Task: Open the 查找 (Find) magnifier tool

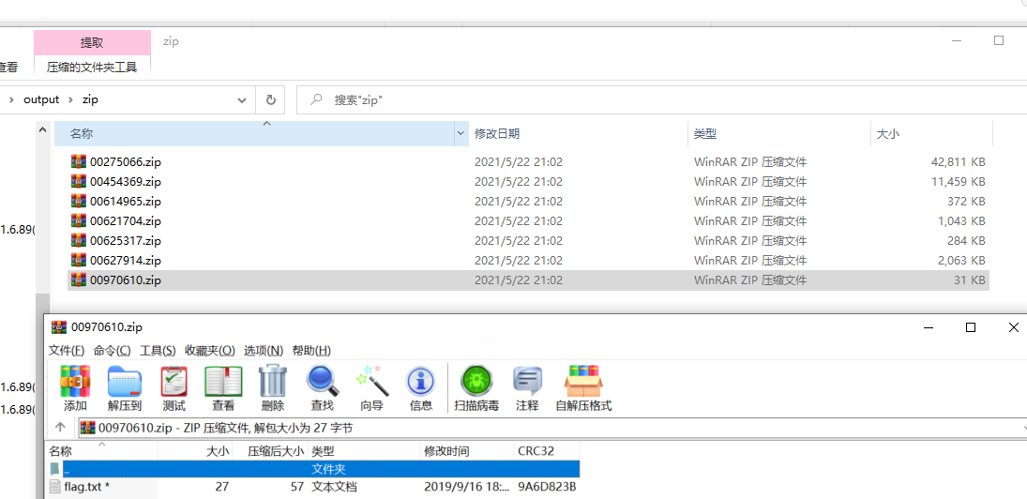Action: tap(323, 387)
